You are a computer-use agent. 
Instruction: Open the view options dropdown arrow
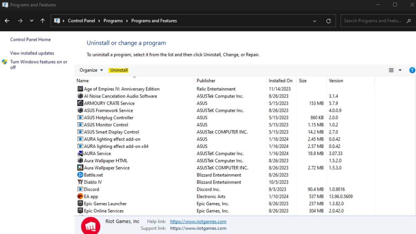tap(400, 70)
